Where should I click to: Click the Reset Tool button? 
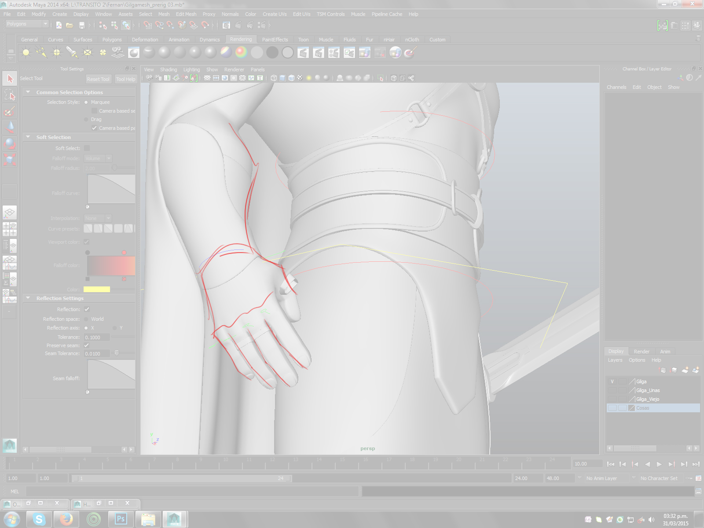pyautogui.click(x=98, y=79)
